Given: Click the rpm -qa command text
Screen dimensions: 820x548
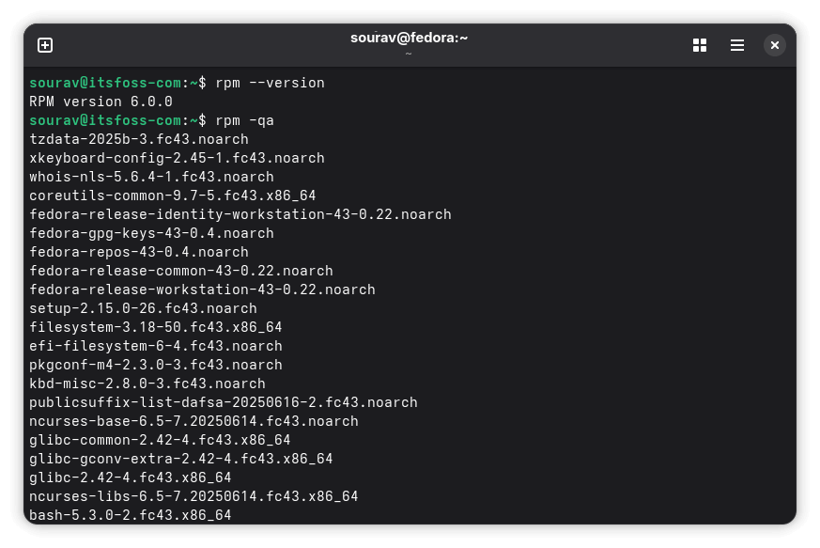Looking at the screenshot, I should pos(245,120).
